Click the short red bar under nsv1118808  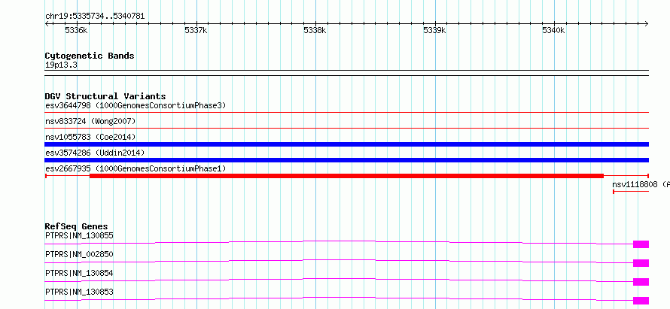(x=631, y=192)
